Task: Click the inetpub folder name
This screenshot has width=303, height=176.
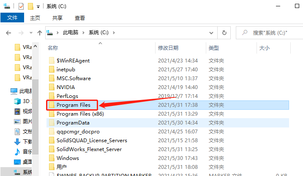Action: tap(66, 70)
